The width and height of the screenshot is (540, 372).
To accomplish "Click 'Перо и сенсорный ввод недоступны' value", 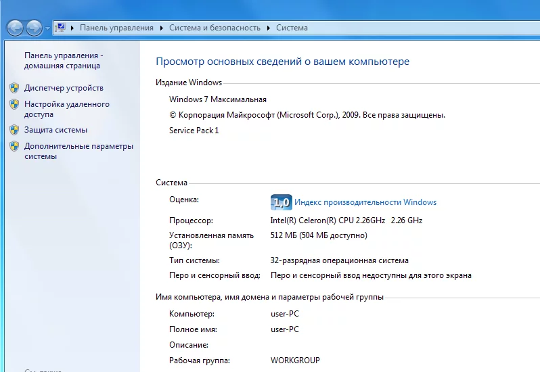I will [x=371, y=275].
